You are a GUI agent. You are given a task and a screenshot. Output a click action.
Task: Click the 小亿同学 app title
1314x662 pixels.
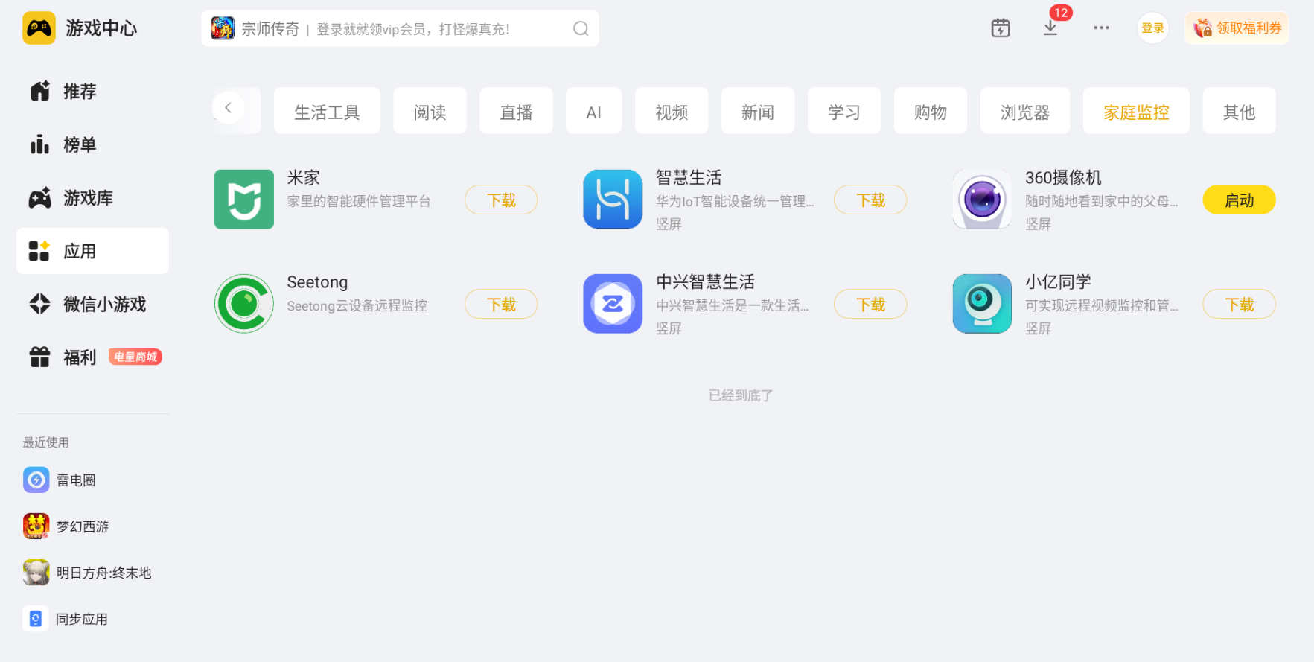click(x=1058, y=281)
